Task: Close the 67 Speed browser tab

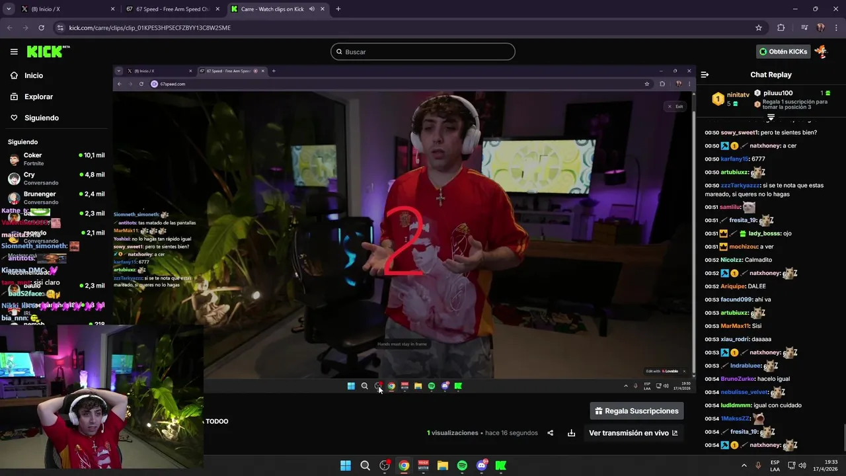Action: point(218,9)
